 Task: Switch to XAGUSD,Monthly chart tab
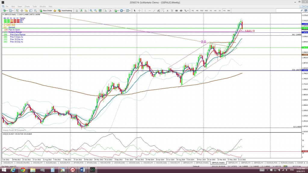click(x=23, y=163)
